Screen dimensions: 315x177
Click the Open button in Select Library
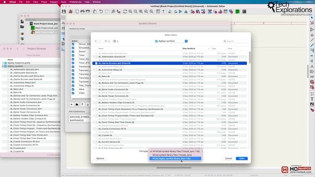tap(242, 158)
